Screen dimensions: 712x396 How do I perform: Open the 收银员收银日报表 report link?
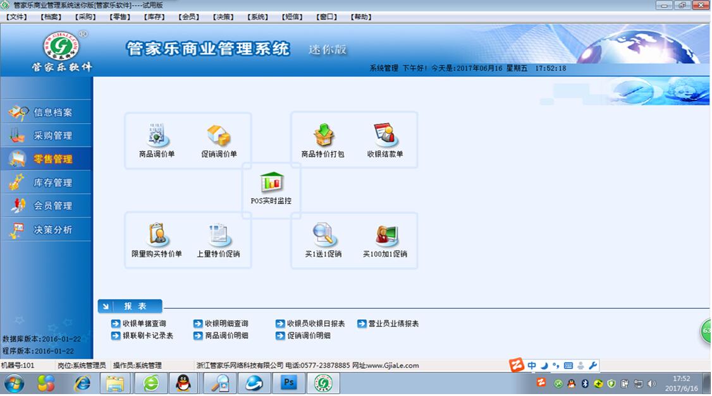click(x=310, y=323)
